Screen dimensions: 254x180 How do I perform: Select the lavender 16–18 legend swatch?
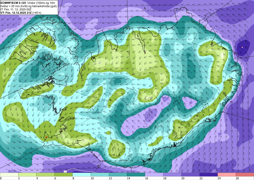(x=154, y=175)
